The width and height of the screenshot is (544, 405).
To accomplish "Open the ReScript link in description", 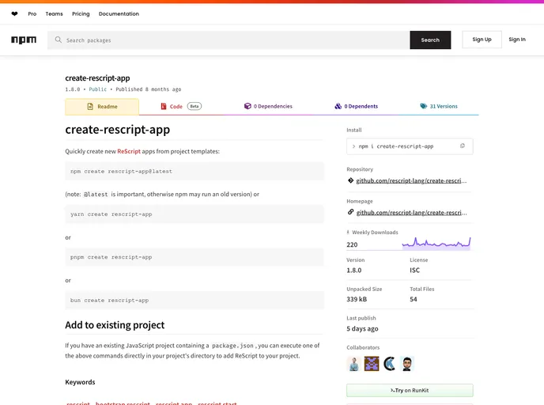I will (x=129, y=151).
